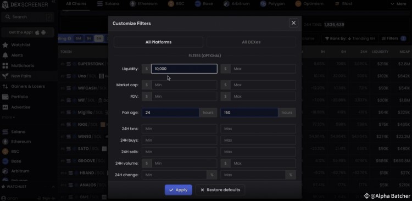Click the 24H buys Min field
This screenshot has height=201, width=412.
pyautogui.click(x=180, y=140)
